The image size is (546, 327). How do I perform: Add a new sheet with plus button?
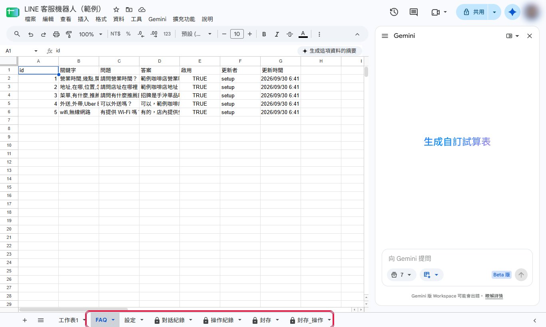[x=25, y=320]
